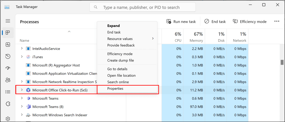Open the three-dots more options menu
This screenshot has height=122, width=285.
click(x=277, y=21)
